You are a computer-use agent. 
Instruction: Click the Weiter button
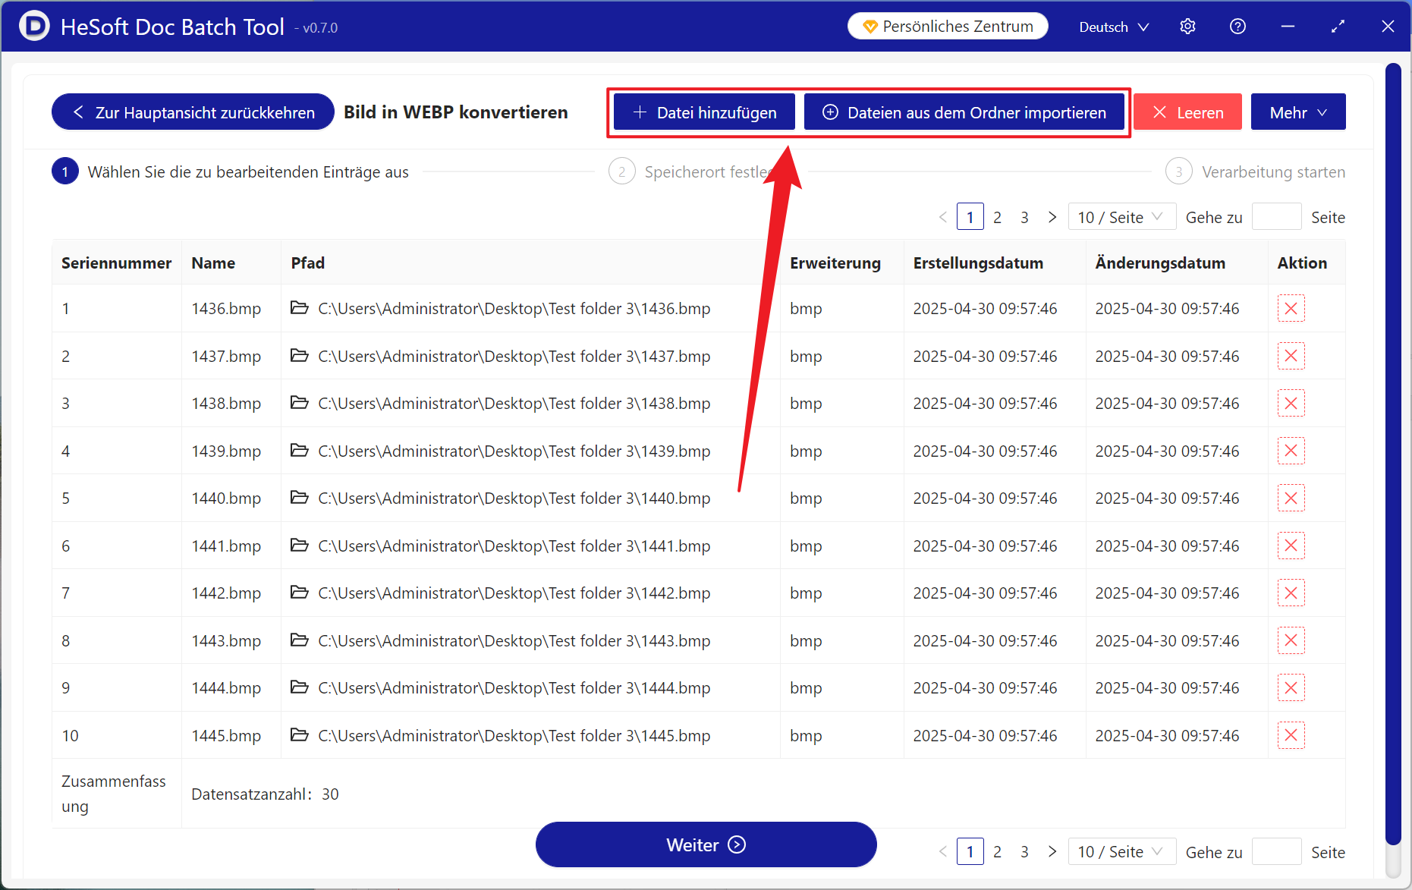(706, 844)
